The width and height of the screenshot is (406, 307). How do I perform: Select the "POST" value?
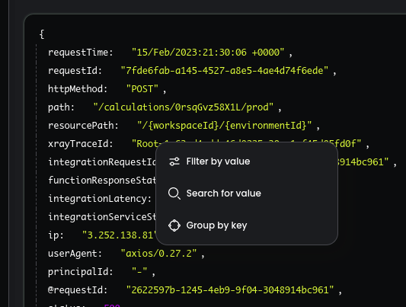pos(142,89)
